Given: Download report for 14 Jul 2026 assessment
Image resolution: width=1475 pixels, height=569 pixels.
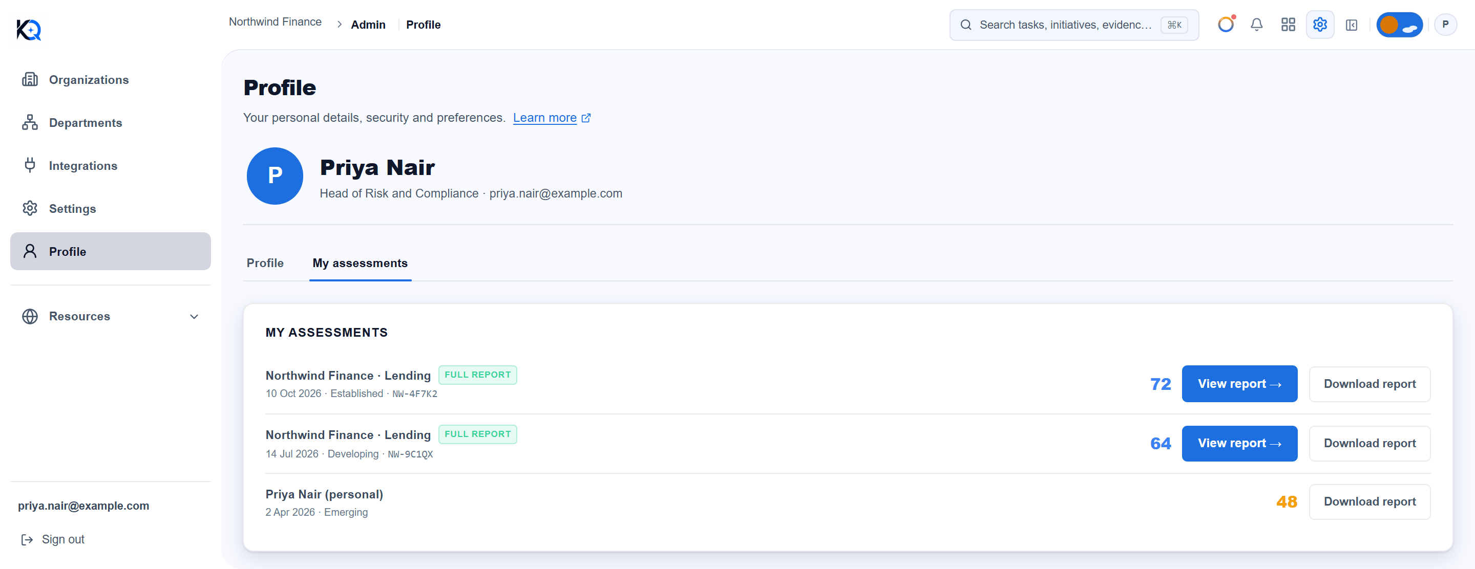Looking at the screenshot, I should (x=1369, y=443).
